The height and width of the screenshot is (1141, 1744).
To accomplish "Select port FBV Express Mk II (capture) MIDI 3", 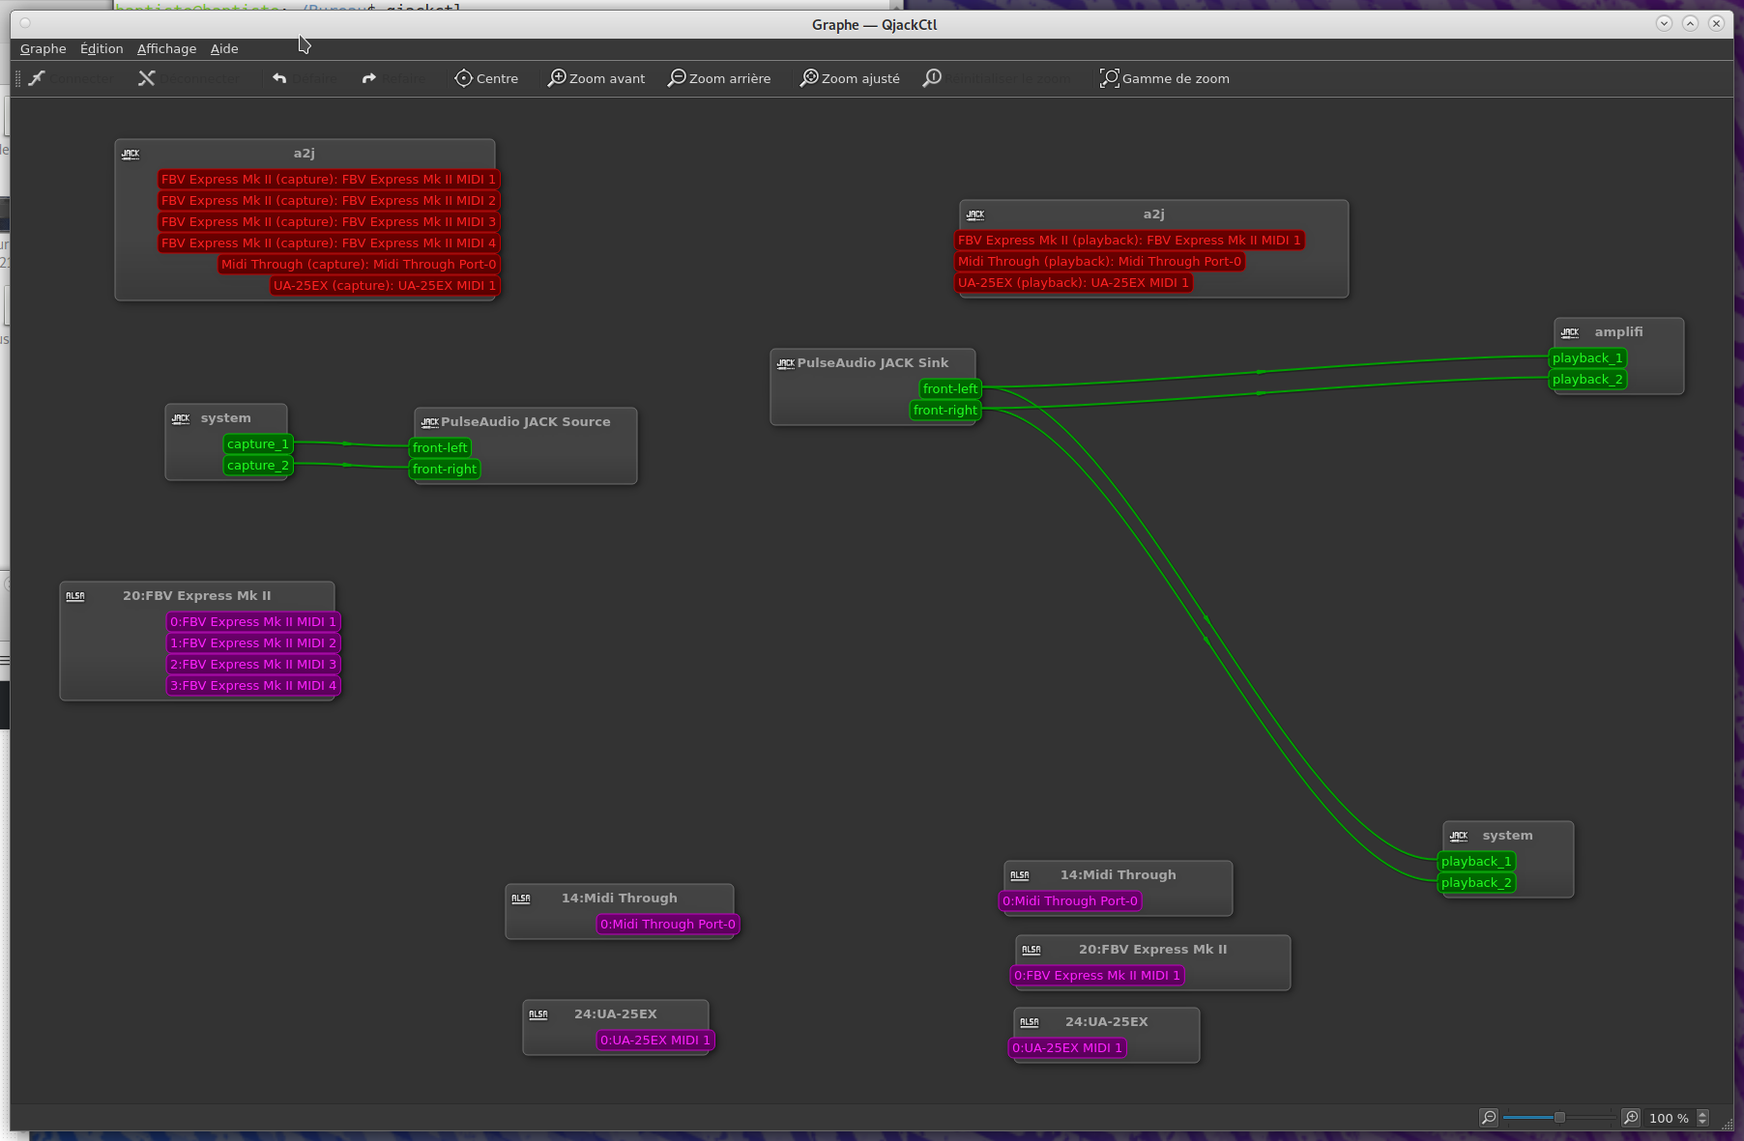I will tap(329, 222).
